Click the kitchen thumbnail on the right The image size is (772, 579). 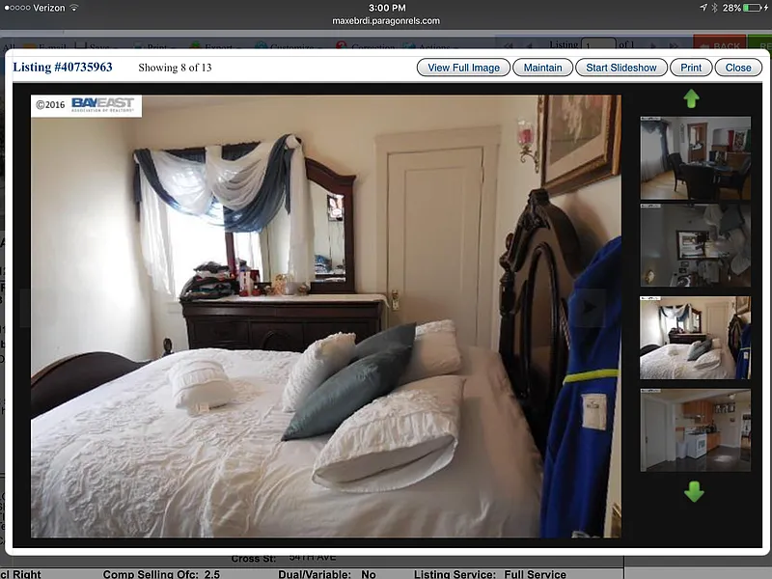click(x=693, y=429)
